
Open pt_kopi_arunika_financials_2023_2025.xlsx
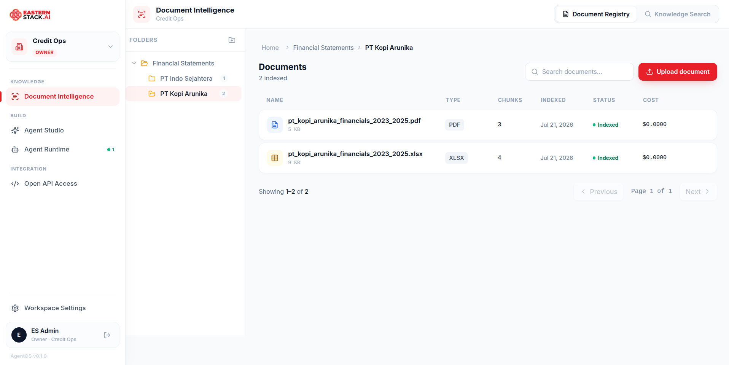[355, 154]
